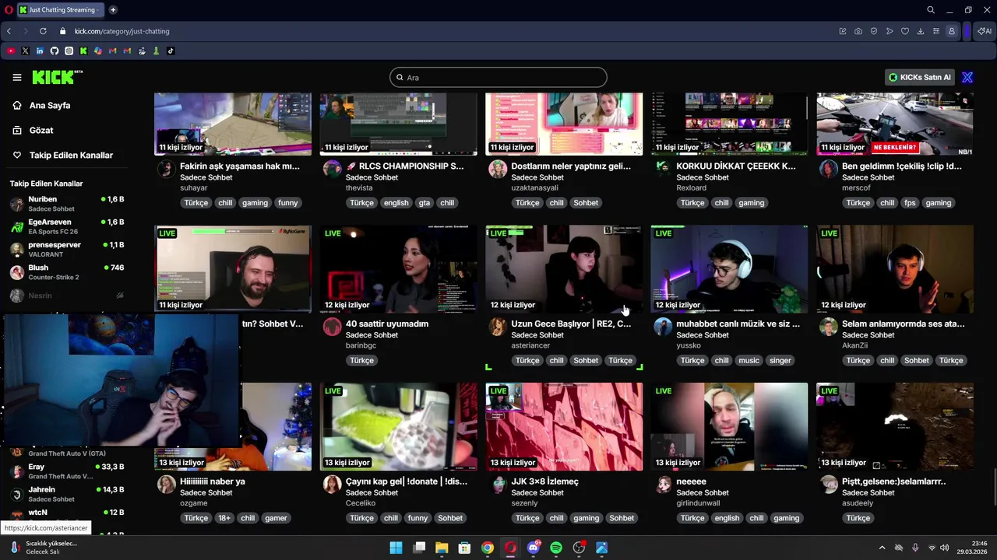The image size is (997, 560).
Task: Click the 'fps' tag on merscof's stream
Action: click(909, 203)
